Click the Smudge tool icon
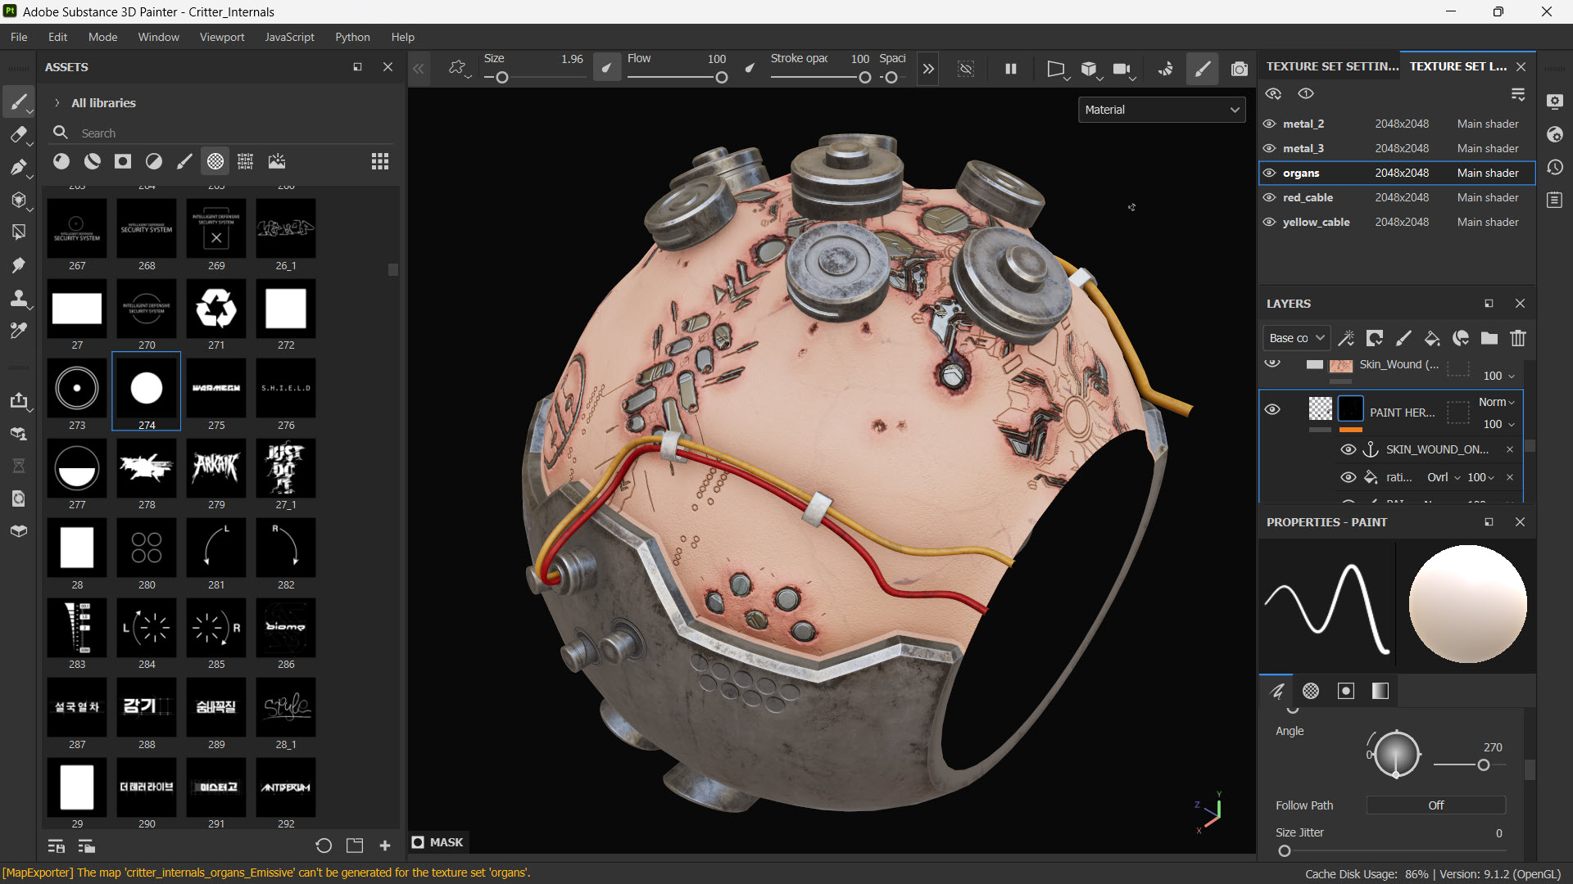The height and width of the screenshot is (884, 1573). point(18,265)
